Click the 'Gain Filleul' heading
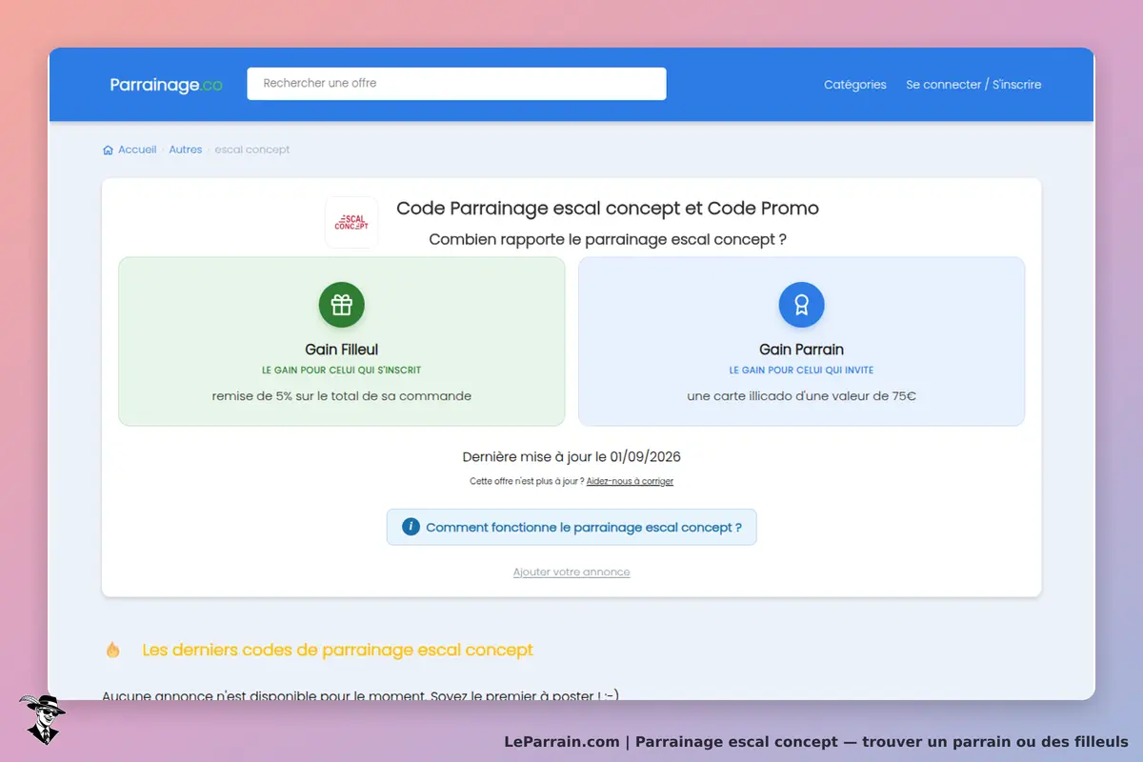Viewport: 1143px width, 762px height. [342, 350]
